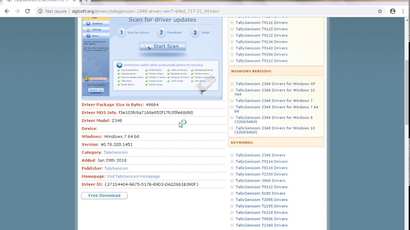Go back with the browser back arrow
Image resolution: width=410 pixels, height=230 pixels.
7,11
